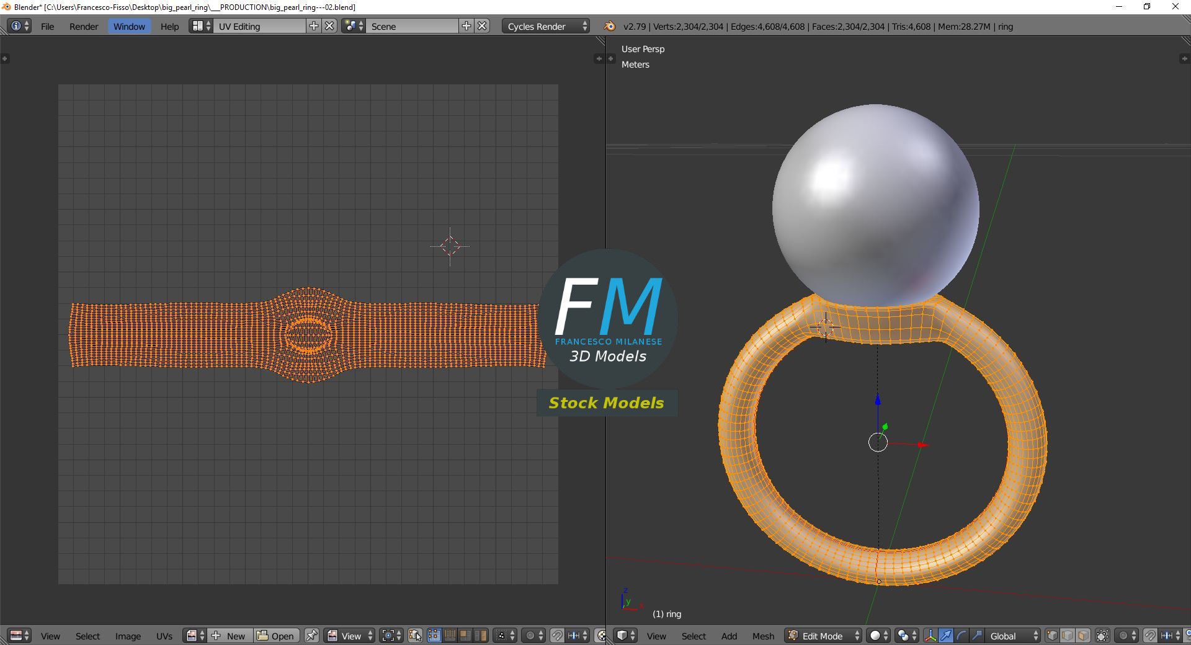Open 3D pivot point selector
The image size is (1191, 645).
point(907,636)
